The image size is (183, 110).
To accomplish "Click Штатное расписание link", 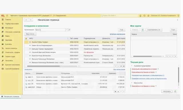I will pos(118,34).
